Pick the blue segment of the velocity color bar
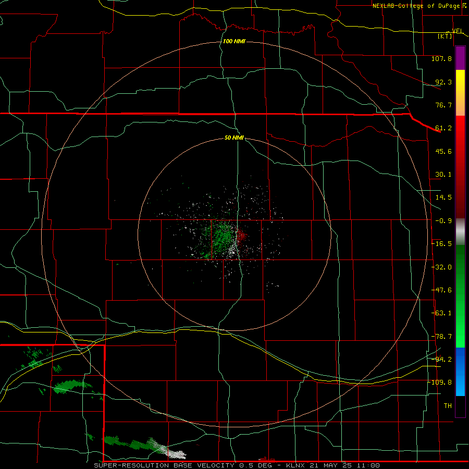Screen dimensions: 469x469 click(x=460, y=372)
